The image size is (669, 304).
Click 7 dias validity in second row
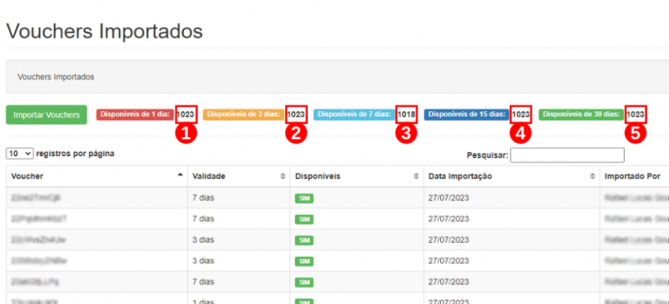[203, 219]
